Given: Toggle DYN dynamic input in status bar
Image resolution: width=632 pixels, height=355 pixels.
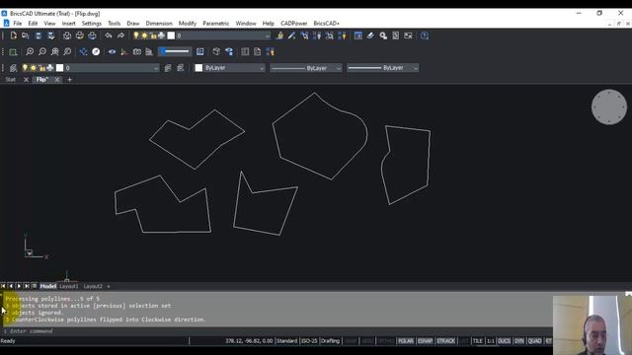Looking at the screenshot, I should [x=519, y=341].
